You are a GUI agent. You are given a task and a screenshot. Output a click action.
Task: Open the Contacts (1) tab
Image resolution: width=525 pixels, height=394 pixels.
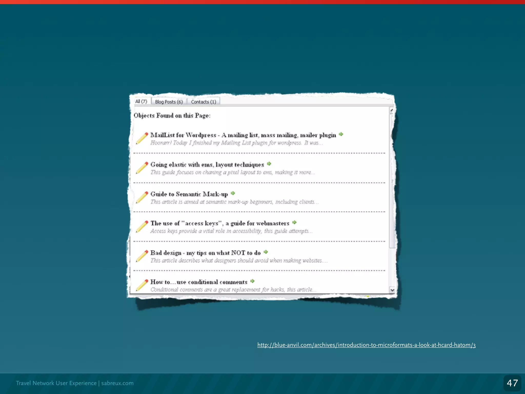point(203,102)
